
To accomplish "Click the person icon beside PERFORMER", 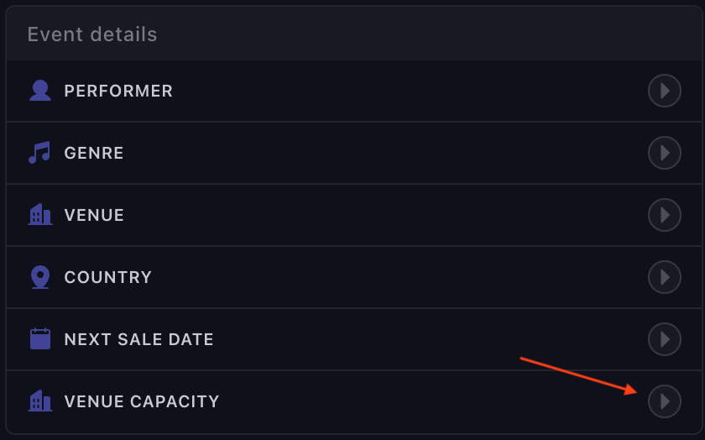I will coord(40,91).
